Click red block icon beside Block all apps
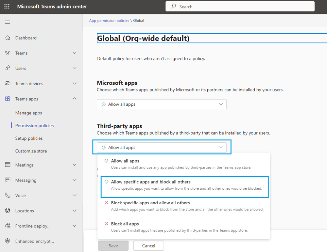 tap(106, 224)
